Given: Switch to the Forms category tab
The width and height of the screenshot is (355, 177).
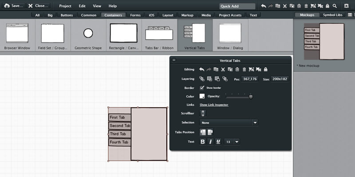Looking at the screenshot, I should pos(135,15).
